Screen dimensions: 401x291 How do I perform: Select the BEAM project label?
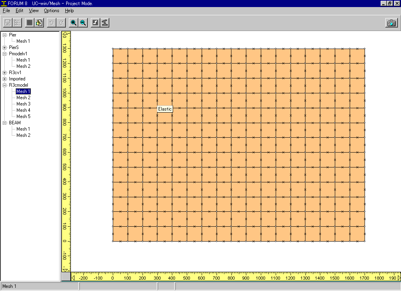pyautogui.click(x=15, y=123)
